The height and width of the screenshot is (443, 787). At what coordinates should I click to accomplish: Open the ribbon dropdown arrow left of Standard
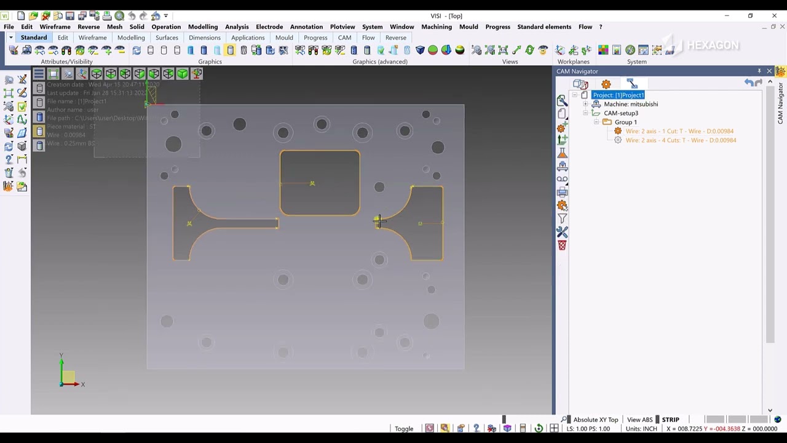pos(10,38)
